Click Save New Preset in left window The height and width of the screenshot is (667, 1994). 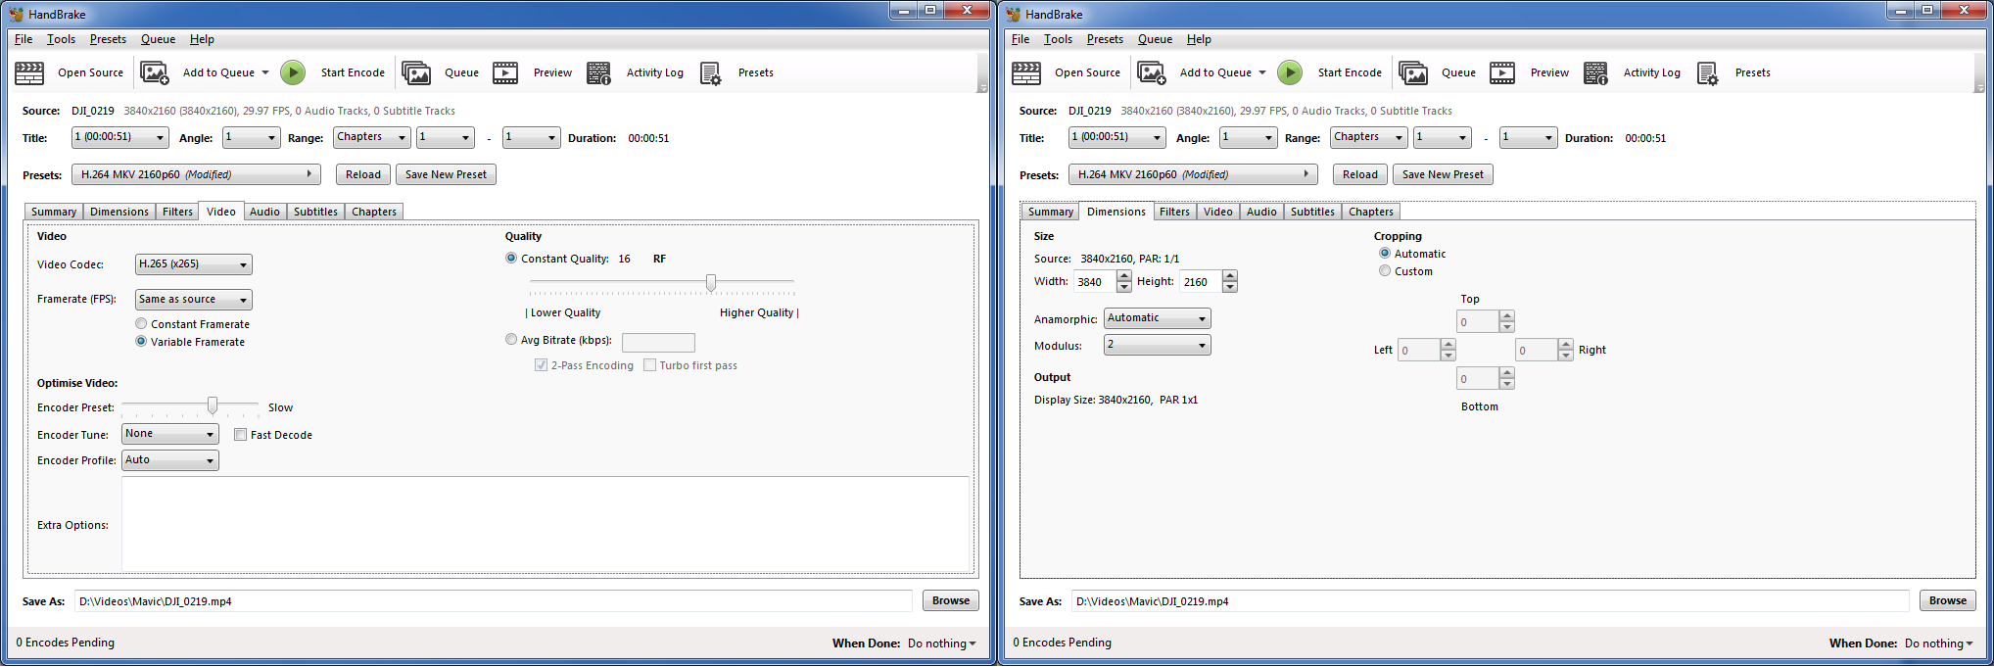tap(446, 174)
